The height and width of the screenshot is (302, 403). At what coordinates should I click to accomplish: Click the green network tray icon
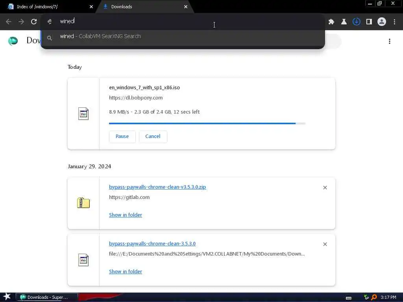366,297
